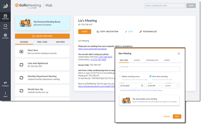Switch to the Rooms tab
The width and height of the screenshot is (201, 124).
[x=24, y=42]
